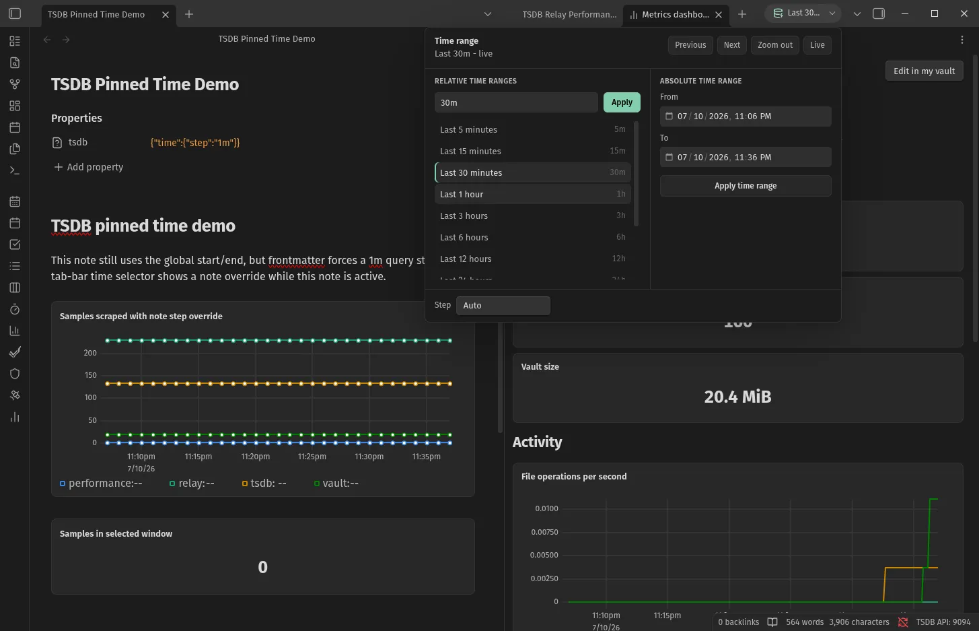Click the To date input field
Screen dimensions: 979x631
746,158
